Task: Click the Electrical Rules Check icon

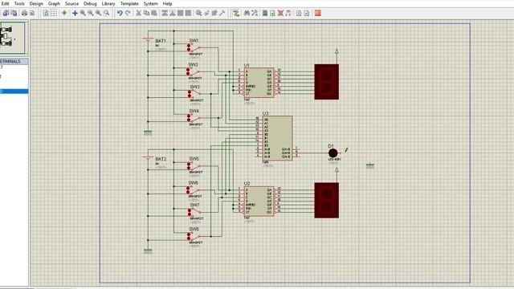Action: coord(307,13)
